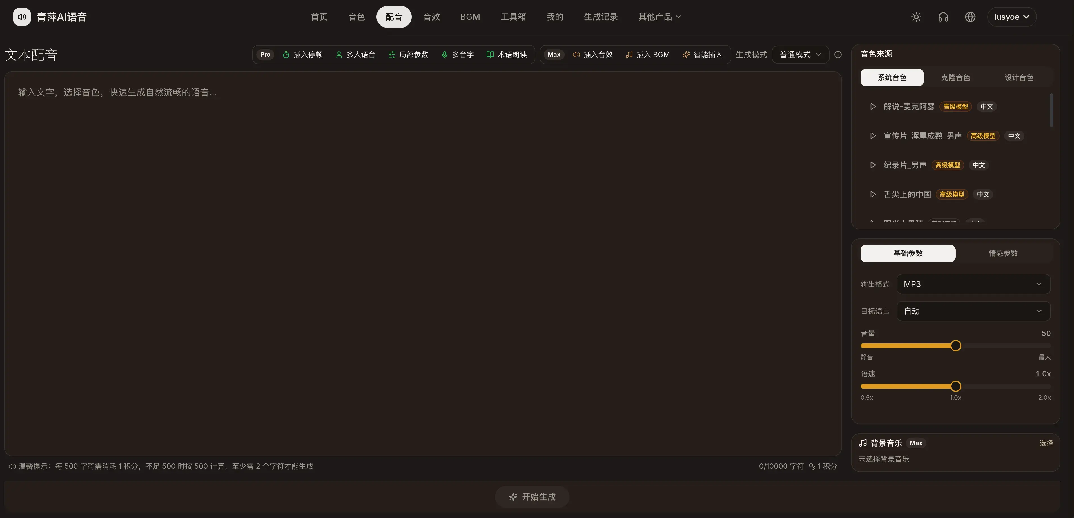Viewport: 1074px width, 518px height.
Task: Click the Pro badge in toolbar
Action: click(265, 55)
